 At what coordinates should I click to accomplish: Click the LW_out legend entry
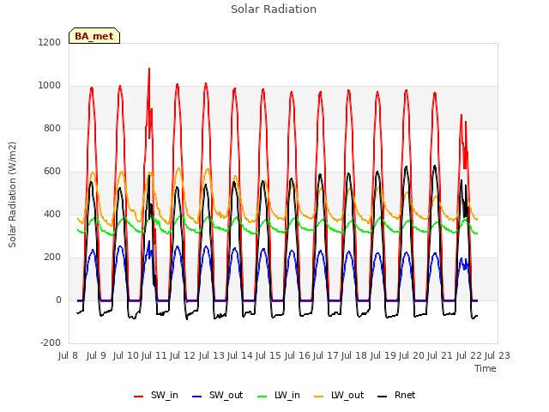point(339,396)
